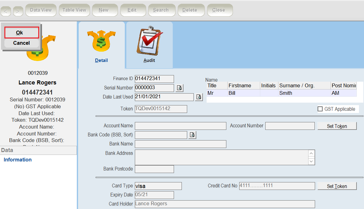Click the Edit toolbar button
364x209 pixels.
pyautogui.click(x=133, y=10)
